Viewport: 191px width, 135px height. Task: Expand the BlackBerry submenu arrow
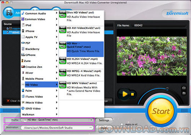[x=57, y=49]
